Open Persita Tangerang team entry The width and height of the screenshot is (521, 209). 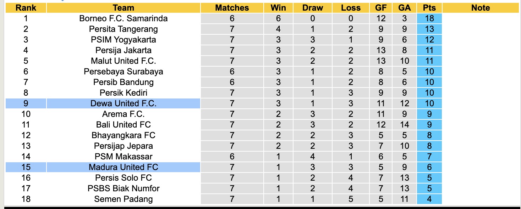pos(123,29)
